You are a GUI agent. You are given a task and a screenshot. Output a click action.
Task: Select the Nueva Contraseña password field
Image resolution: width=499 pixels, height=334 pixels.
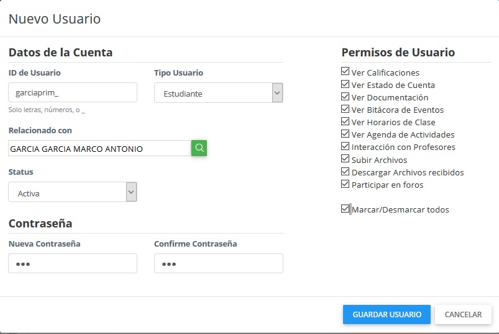click(x=72, y=263)
